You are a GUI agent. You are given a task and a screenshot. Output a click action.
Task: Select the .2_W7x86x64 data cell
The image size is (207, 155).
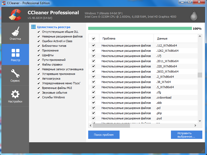(165, 77)
